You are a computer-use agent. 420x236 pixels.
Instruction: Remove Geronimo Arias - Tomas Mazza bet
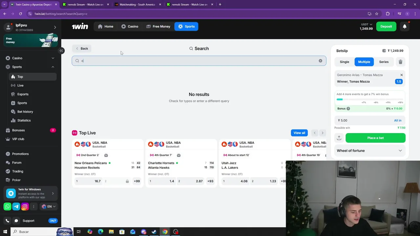(401, 75)
